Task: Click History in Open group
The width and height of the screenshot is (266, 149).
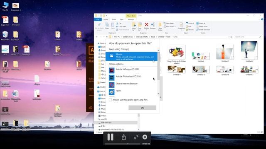Action: pos(190,29)
